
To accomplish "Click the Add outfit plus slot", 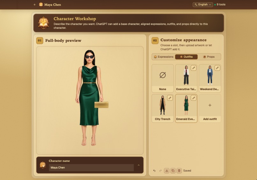I will 210,108.
